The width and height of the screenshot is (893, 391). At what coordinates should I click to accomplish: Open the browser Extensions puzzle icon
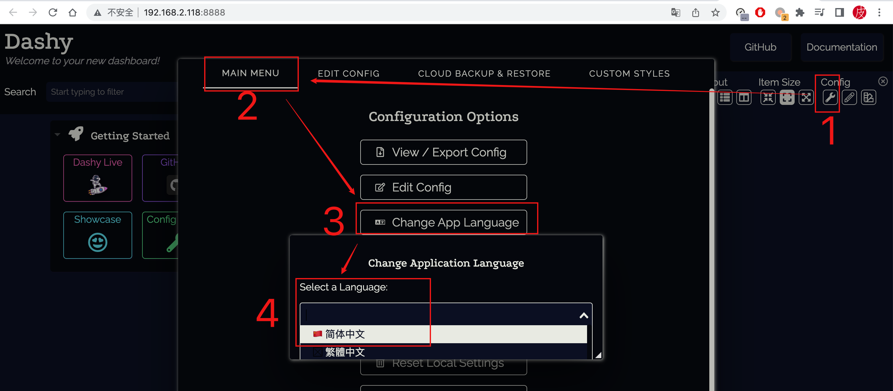[x=800, y=13]
